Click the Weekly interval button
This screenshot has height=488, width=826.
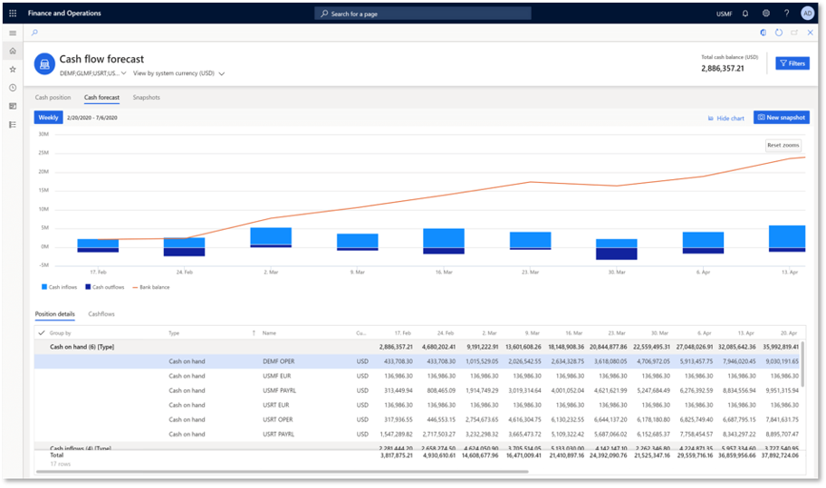[x=49, y=118]
